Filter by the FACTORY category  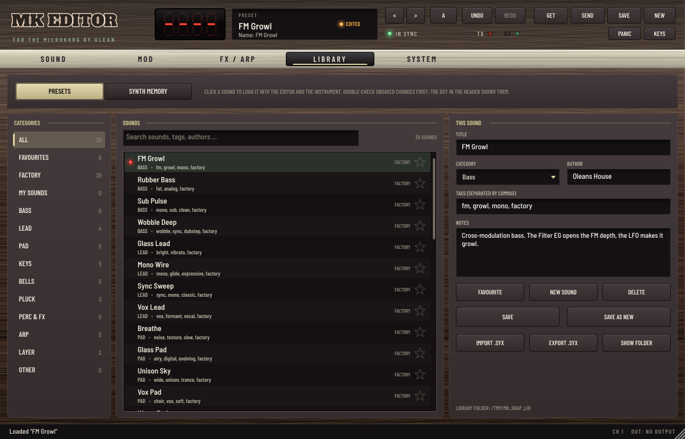59,175
